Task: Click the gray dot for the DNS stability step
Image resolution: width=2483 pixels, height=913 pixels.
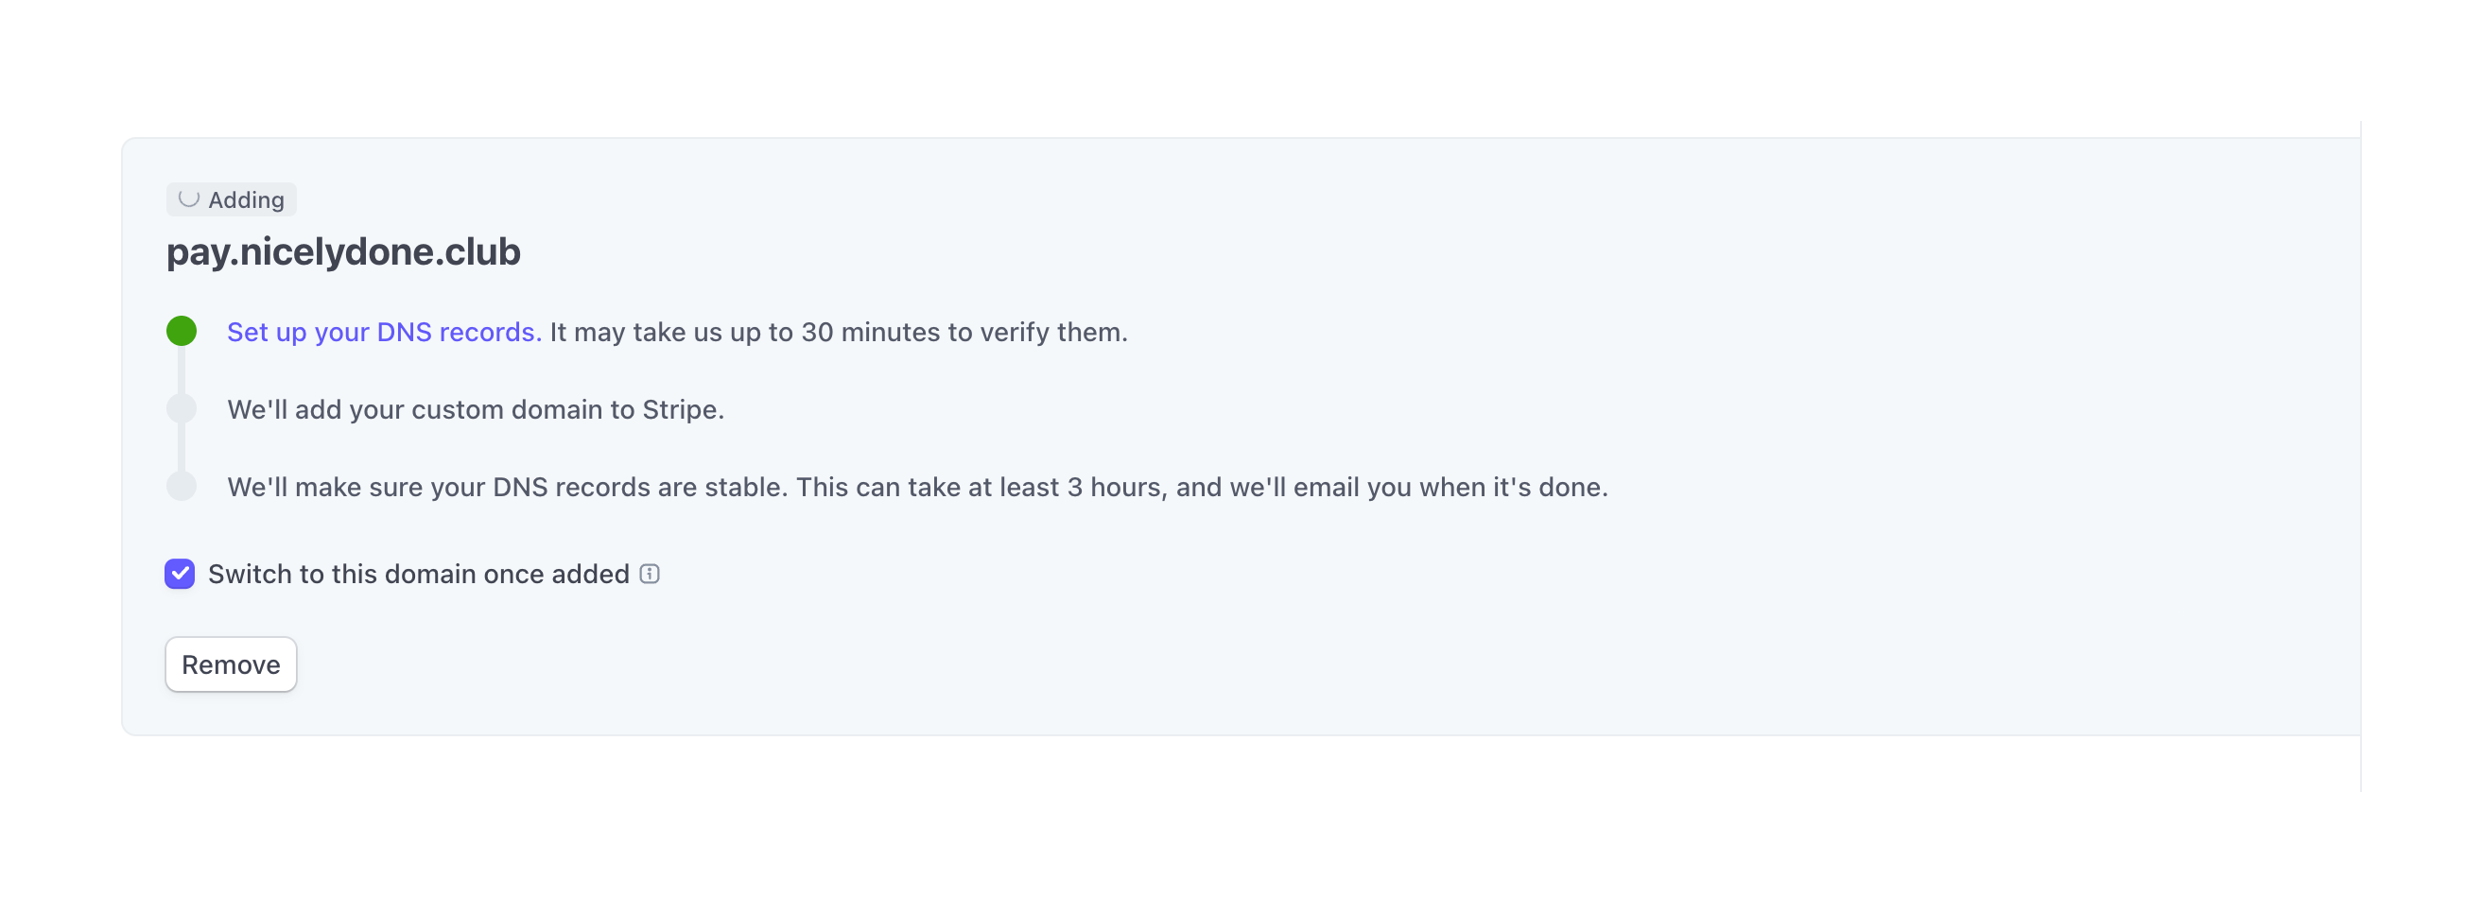Action: pos(182,487)
